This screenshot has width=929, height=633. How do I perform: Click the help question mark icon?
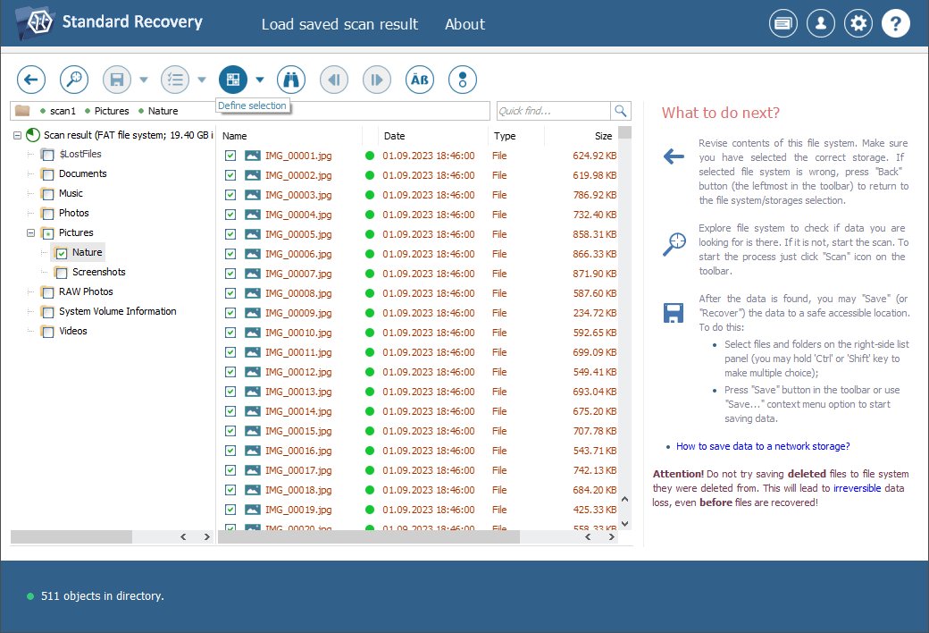coord(896,24)
